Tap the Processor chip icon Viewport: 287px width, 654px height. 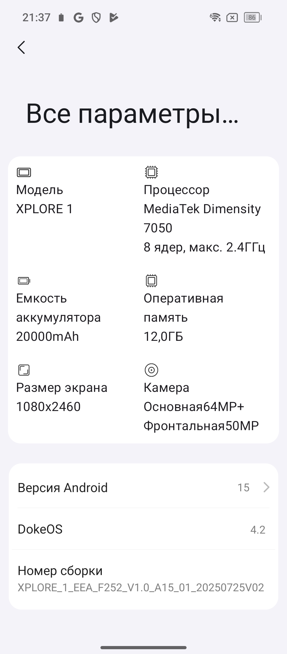click(x=151, y=172)
